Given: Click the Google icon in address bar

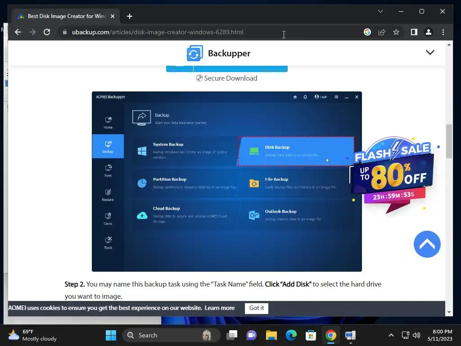Looking at the screenshot, I should tap(367, 32).
